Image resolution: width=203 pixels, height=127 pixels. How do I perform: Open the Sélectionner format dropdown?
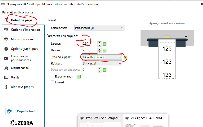point(99,28)
